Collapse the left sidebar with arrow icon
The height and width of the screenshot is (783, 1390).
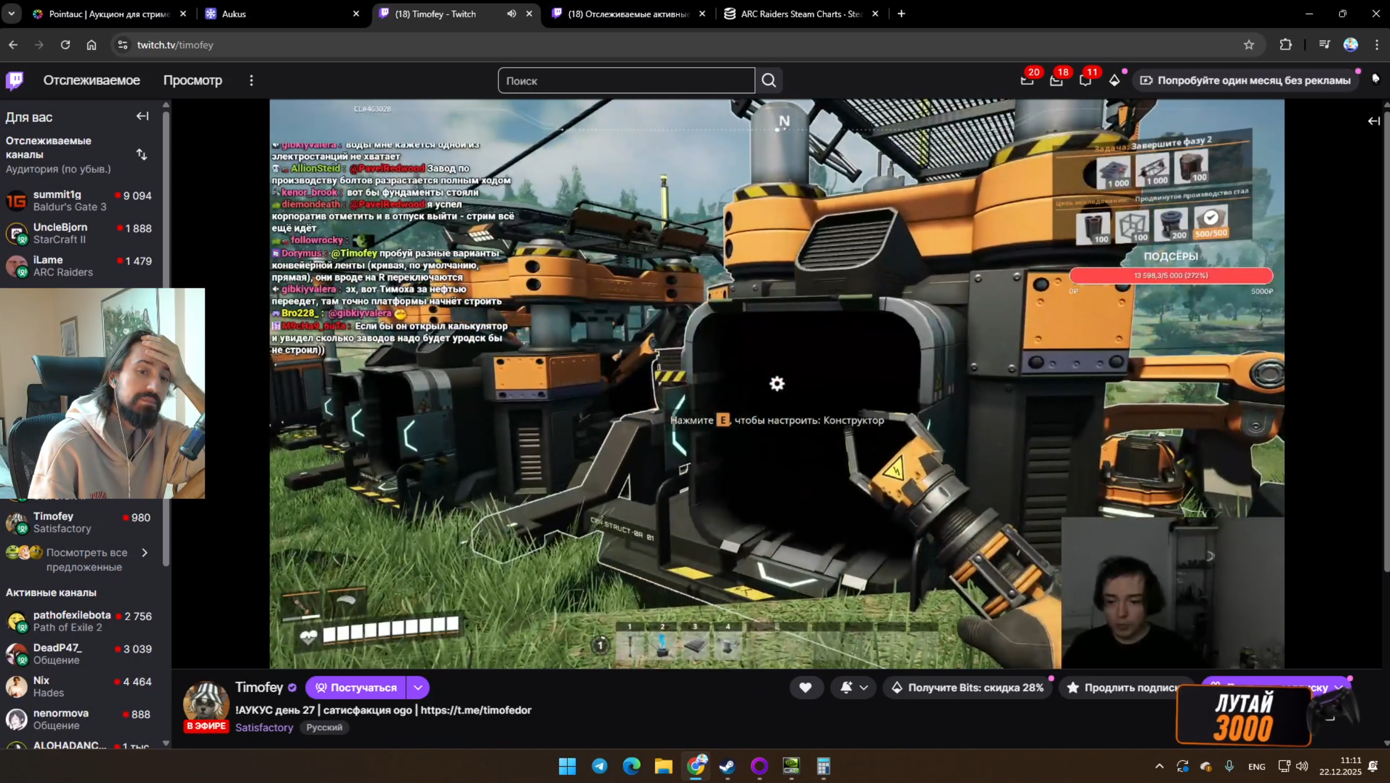coord(142,116)
